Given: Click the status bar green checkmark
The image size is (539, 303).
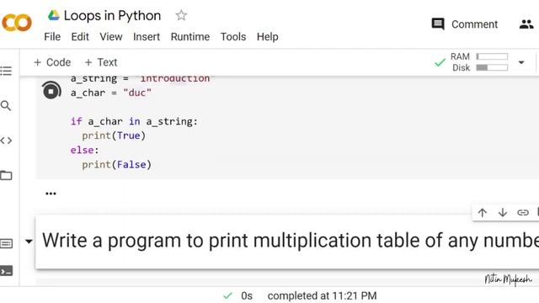Looking at the screenshot, I should (227, 295).
